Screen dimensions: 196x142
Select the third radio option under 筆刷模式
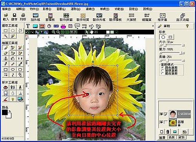(x=163, y=73)
